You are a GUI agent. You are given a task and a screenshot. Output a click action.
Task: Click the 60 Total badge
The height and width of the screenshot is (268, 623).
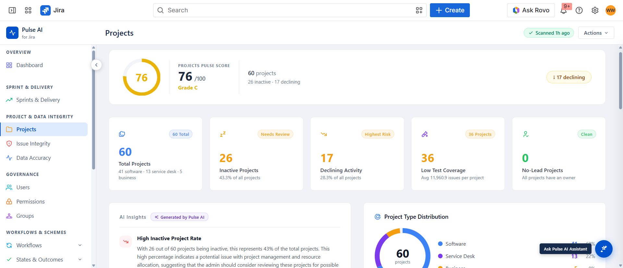coord(181,134)
